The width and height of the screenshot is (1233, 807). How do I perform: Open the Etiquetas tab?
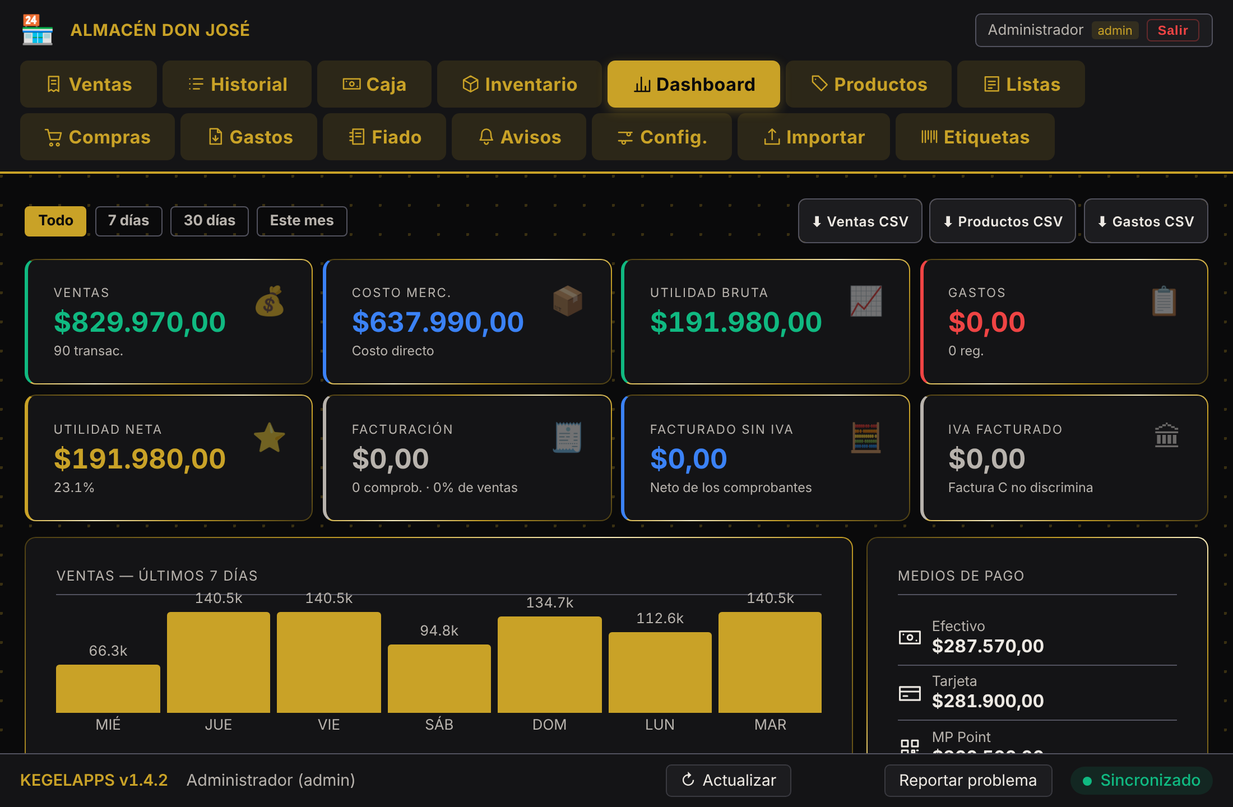click(975, 137)
